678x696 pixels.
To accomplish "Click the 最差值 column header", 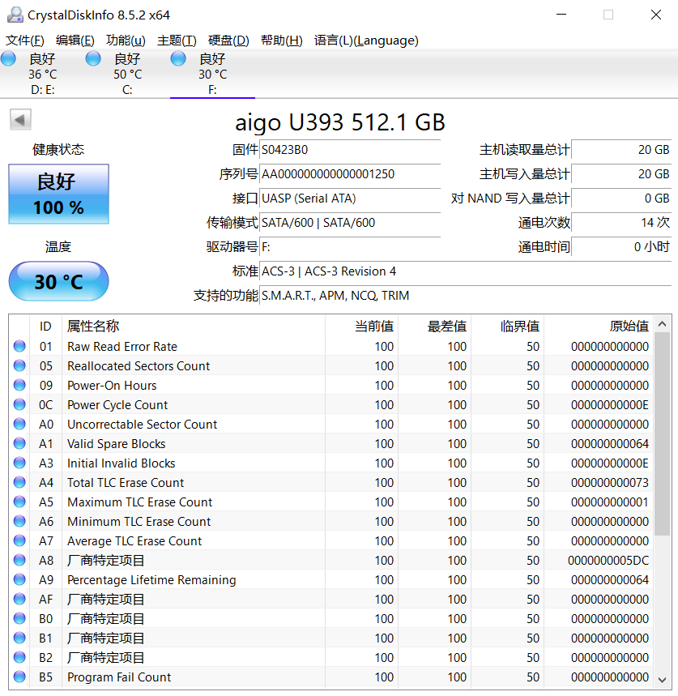I will click(x=434, y=326).
